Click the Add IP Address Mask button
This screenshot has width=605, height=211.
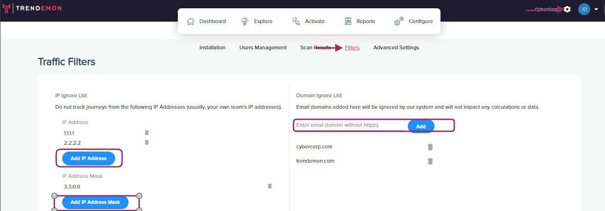[x=95, y=202]
